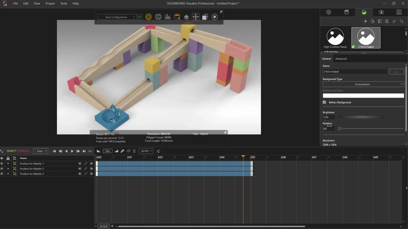Toggle visibility of Position for Marble-3 track
408x229 pixels.
[2, 174]
